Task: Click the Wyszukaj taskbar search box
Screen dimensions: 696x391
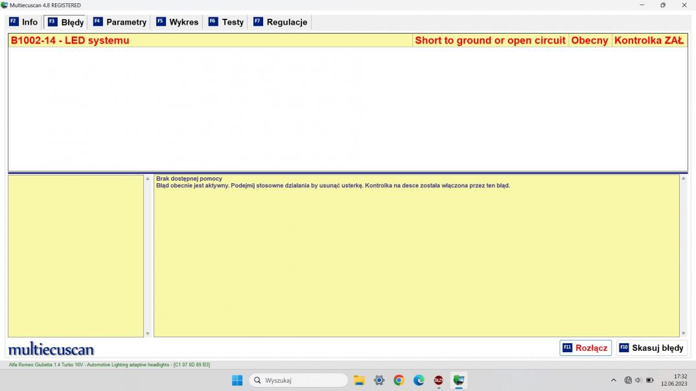Action: (x=299, y=381)
